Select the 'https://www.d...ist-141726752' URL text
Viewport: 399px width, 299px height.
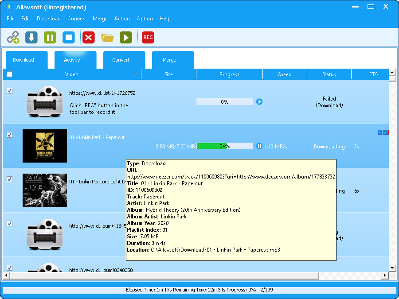pos(102,93)
